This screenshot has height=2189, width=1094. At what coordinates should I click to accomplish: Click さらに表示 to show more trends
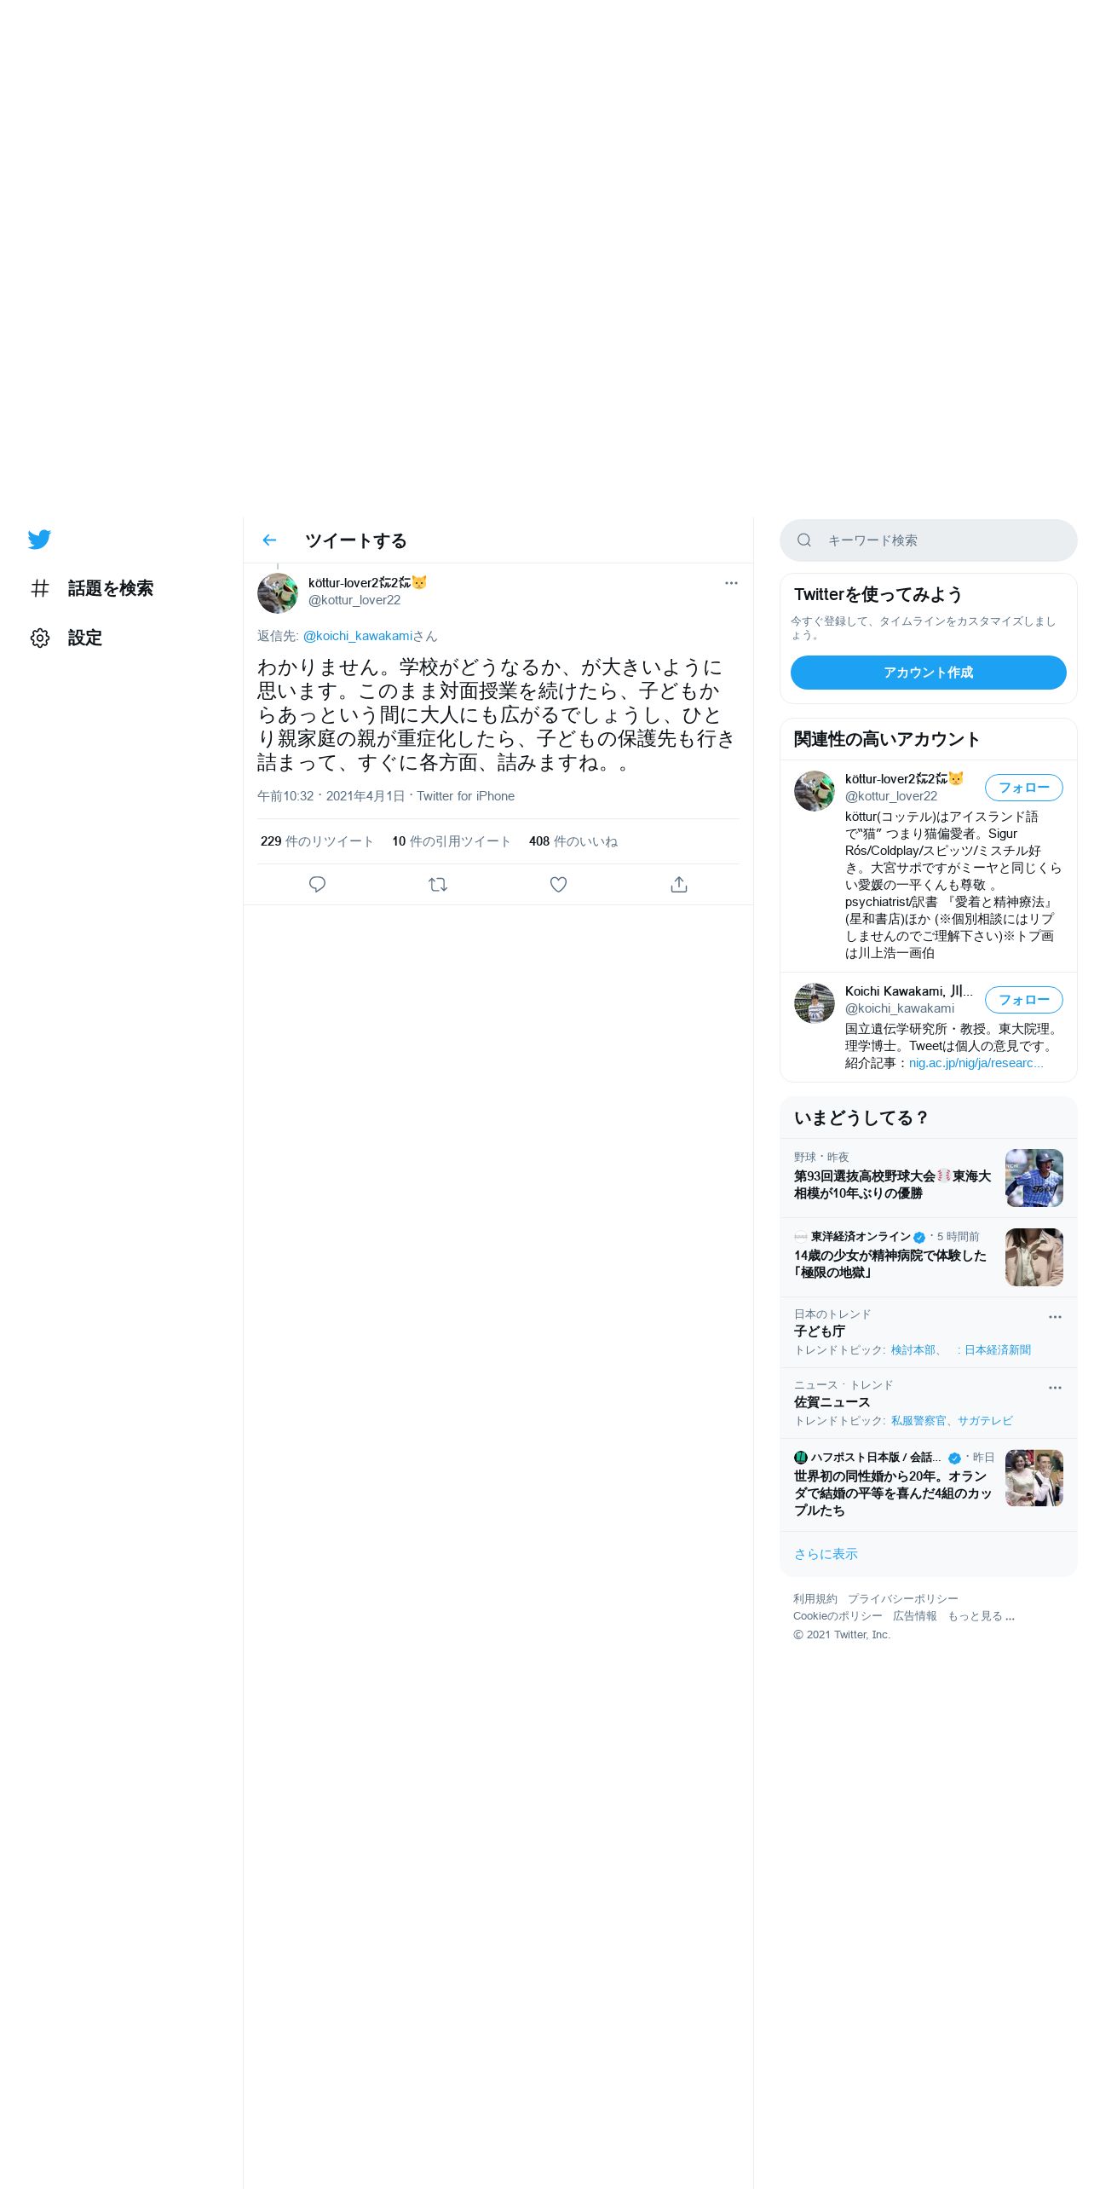tap(826, 1554)
